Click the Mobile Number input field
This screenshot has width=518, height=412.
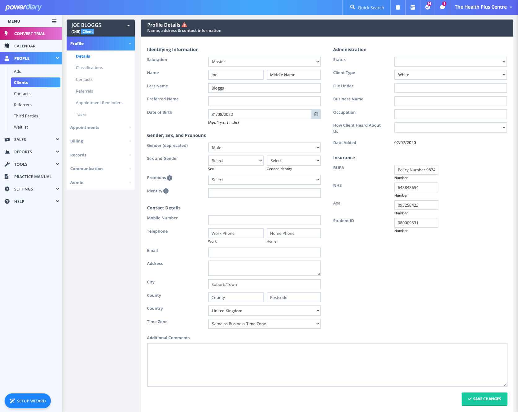tap(264, 220)
